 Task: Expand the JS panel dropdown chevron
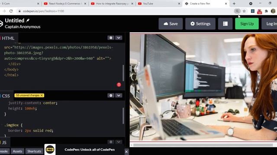tap(119, 142)
